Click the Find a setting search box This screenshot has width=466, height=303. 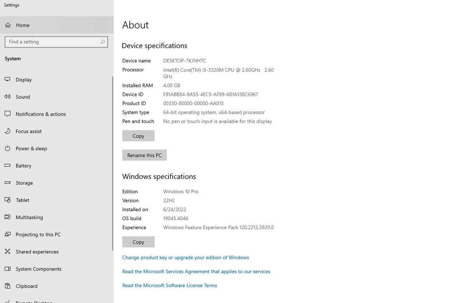click(x=52, y=42)
